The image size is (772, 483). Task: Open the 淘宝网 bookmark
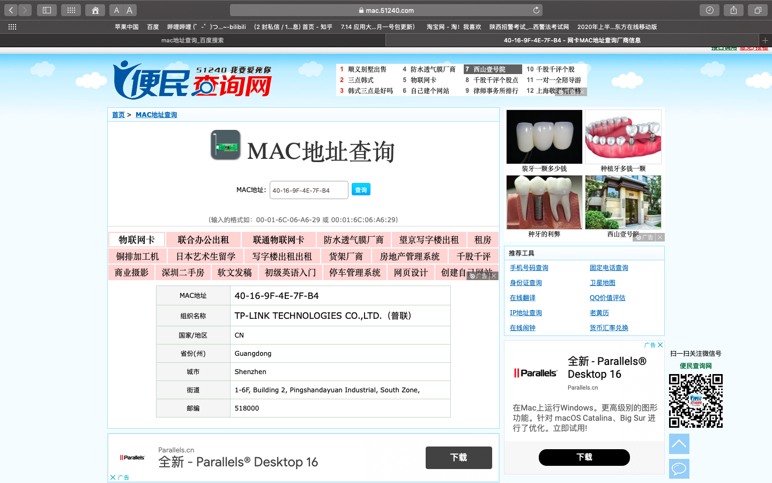(454, 27)
